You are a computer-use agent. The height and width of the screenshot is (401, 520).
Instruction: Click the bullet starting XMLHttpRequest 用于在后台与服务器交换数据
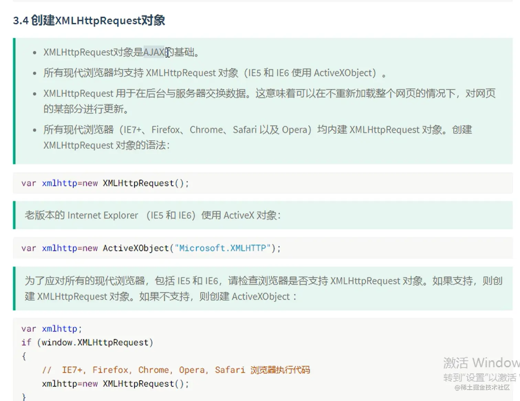[269, 101]
